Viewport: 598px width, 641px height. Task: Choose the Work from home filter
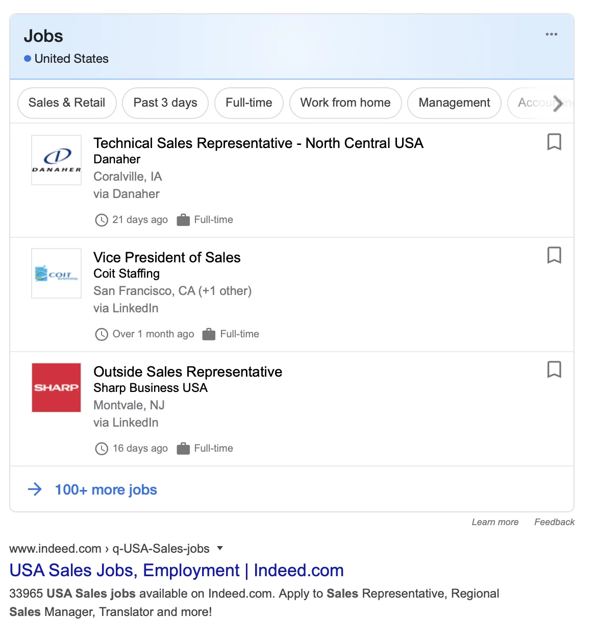pos(345,103)
